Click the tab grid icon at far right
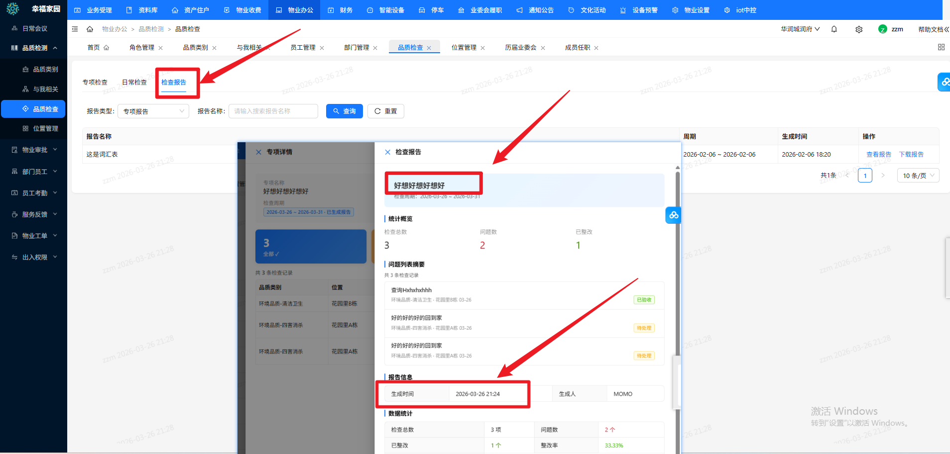This screenshot has height=454, width=950. click(x=941, y=47)
